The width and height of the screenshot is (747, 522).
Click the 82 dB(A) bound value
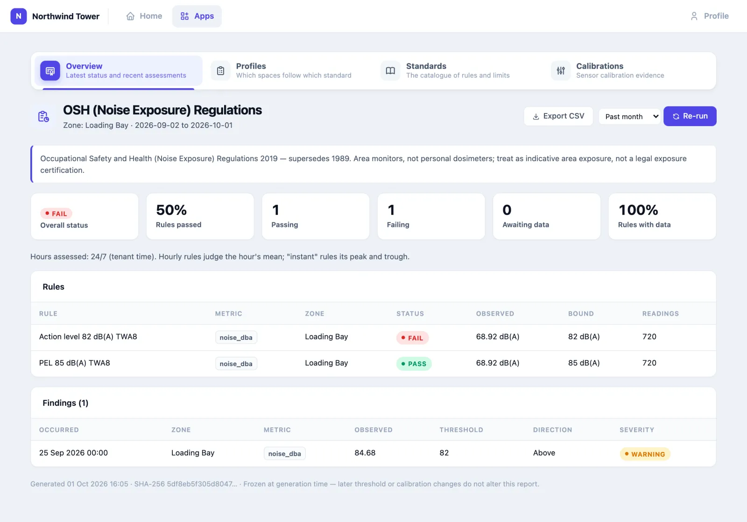pyautogui.click(x=584, y=337)
